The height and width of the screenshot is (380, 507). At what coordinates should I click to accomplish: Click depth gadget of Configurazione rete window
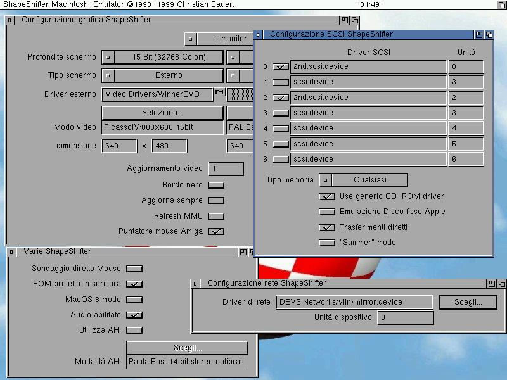pyautogui.click(x=502, y=284)
